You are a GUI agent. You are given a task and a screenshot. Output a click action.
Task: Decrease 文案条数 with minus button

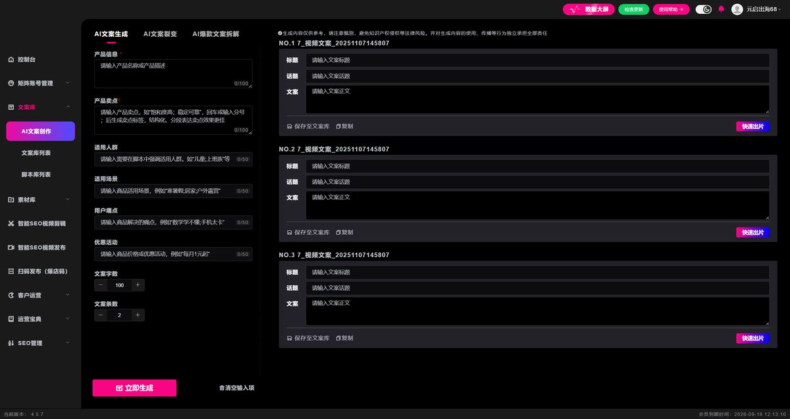pos(101,315)
